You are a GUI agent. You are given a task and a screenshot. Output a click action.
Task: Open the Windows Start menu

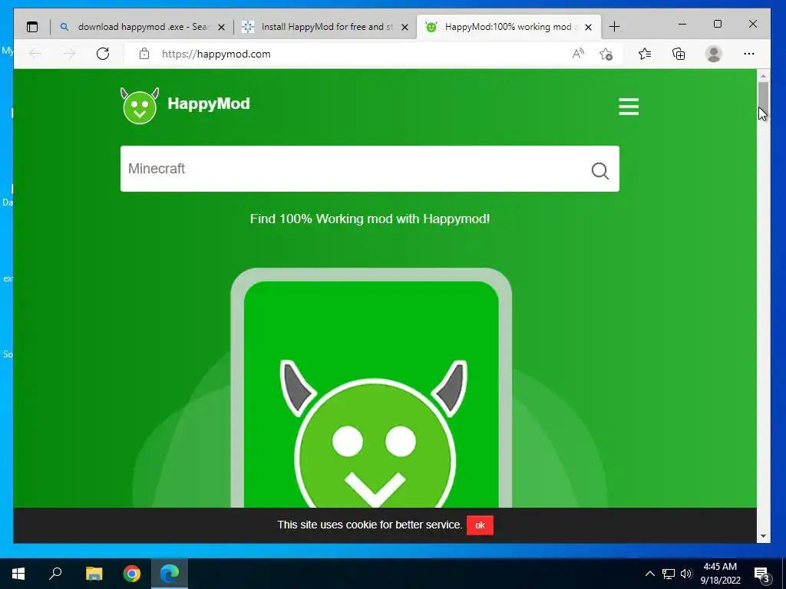(x=18, y=574)
